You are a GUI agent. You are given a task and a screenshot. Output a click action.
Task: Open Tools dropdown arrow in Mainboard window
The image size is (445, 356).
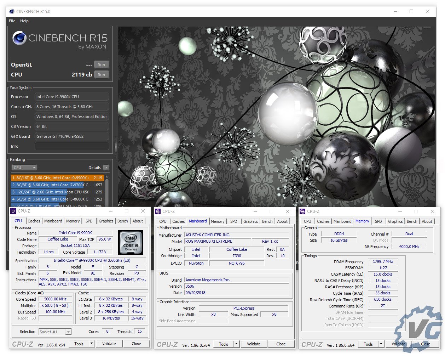(236, 344)
